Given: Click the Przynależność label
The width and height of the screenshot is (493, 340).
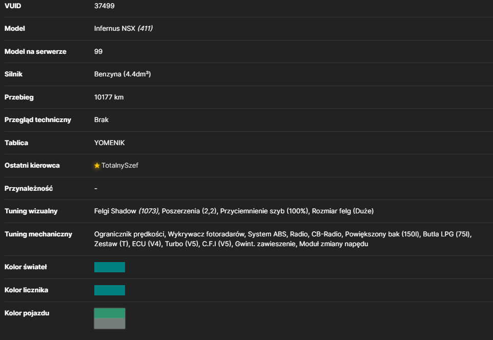Looking at the screenshot, I should 29,188.
